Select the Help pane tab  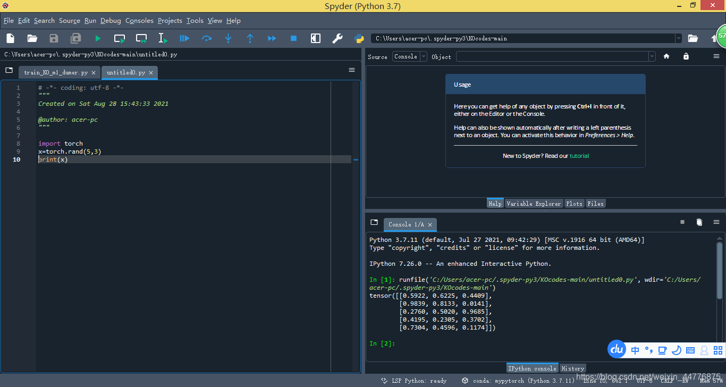click(x=495, y=204)
